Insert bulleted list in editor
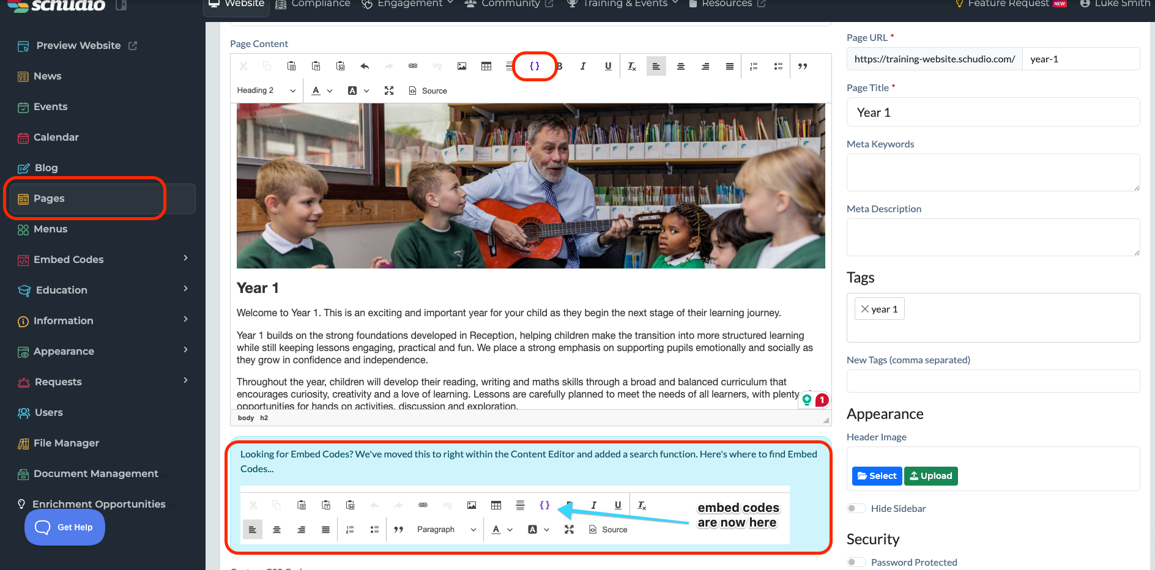This screenshot has height=570, width=1155. [x=778, y=66]
